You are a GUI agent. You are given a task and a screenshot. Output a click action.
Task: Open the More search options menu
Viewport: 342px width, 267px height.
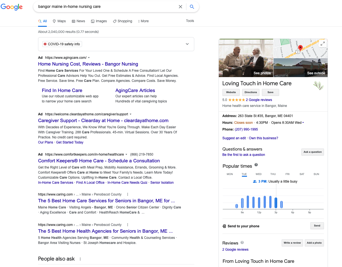(143, 21)
